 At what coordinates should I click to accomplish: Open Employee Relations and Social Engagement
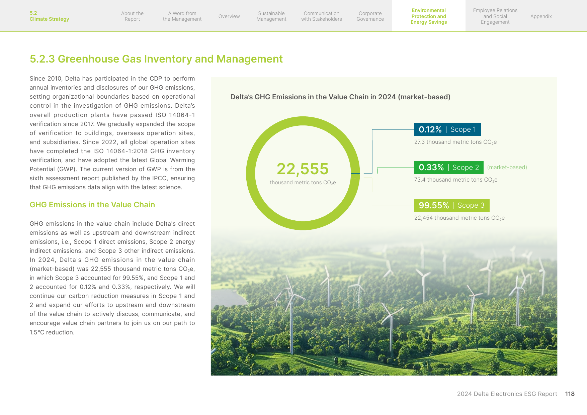pos(495,16)
